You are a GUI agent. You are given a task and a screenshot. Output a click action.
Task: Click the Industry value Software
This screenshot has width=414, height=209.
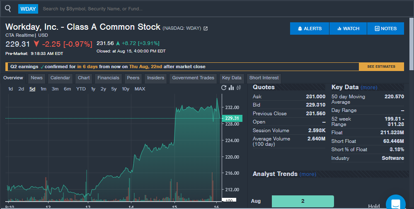[393, 158]
